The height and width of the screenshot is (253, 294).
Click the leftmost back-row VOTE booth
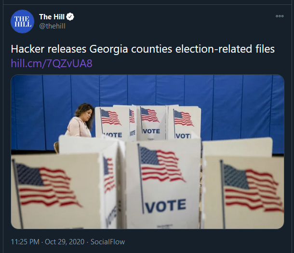pos(112,123)
